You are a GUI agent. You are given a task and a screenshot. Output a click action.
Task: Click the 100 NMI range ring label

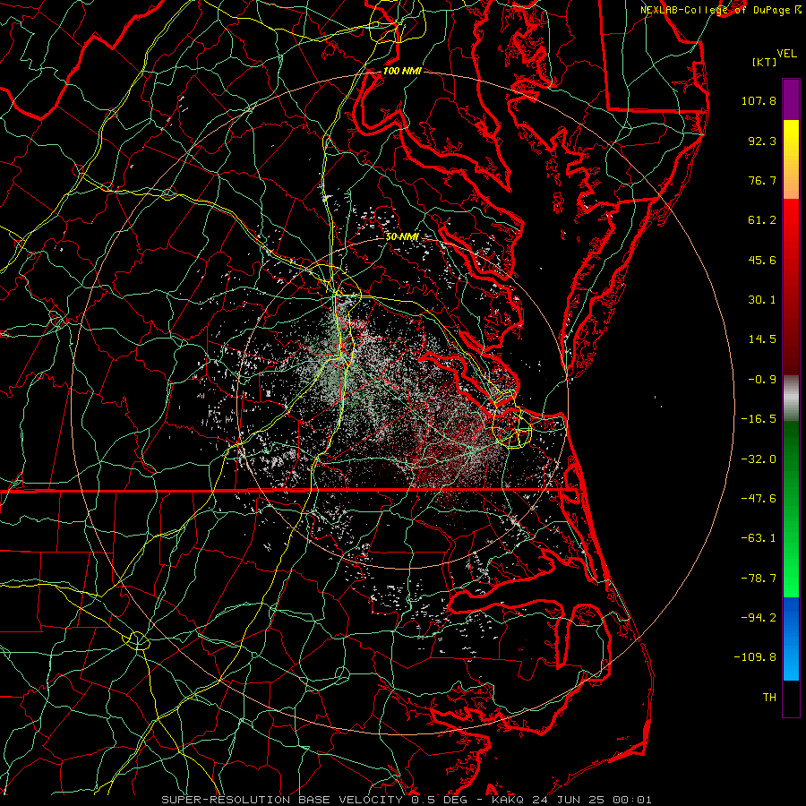click(402, 71)
